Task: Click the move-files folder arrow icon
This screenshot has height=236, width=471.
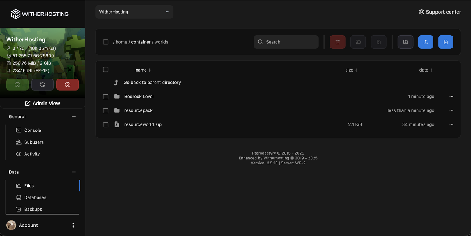Action: 358,42
